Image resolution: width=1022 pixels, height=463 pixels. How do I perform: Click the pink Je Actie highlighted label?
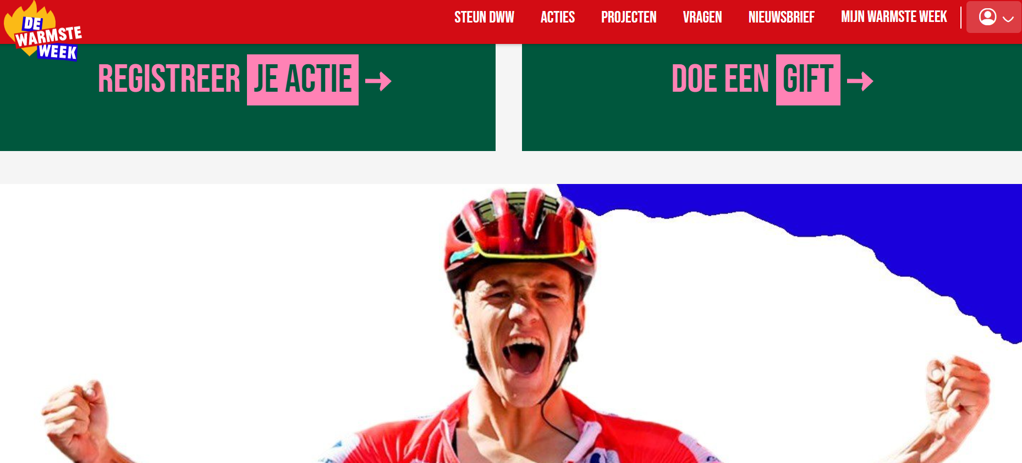pos(303,80)
